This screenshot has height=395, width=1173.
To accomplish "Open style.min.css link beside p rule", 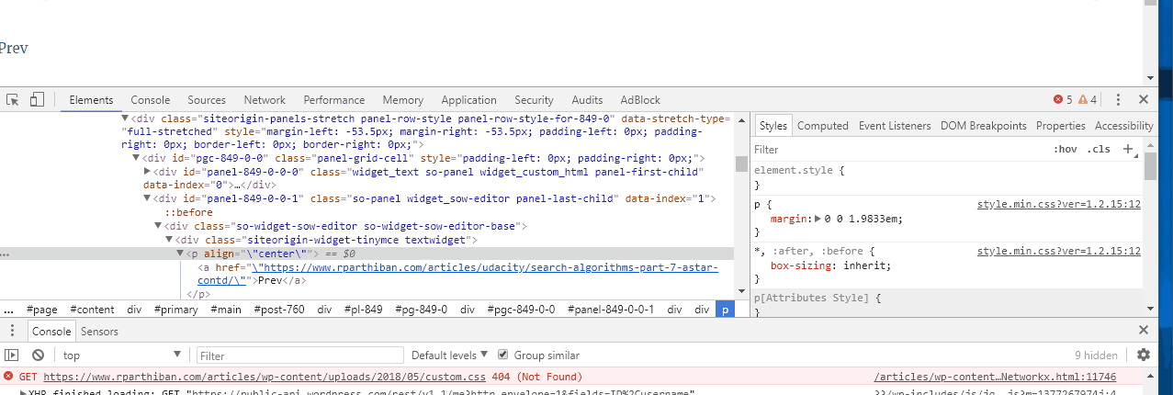I will pyautogui.click(x=1058, y=205).
